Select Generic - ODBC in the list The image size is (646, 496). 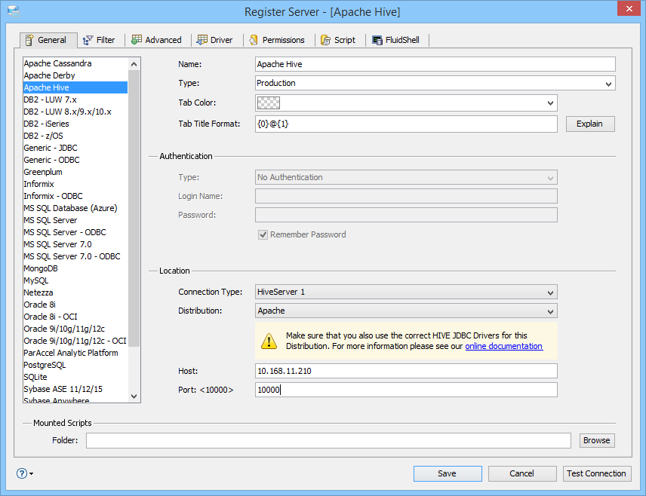pyautogui.click(x=75, y=160)
